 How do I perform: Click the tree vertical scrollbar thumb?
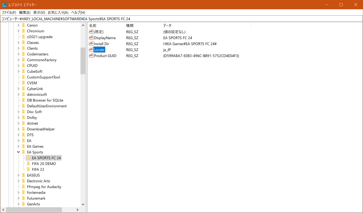coord(83,61)
